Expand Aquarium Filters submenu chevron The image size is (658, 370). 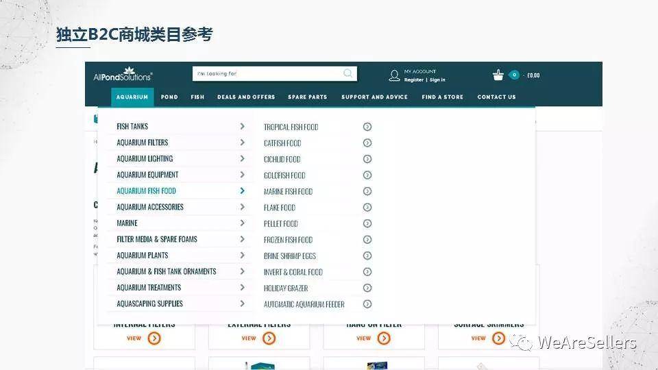pos(242,143)
